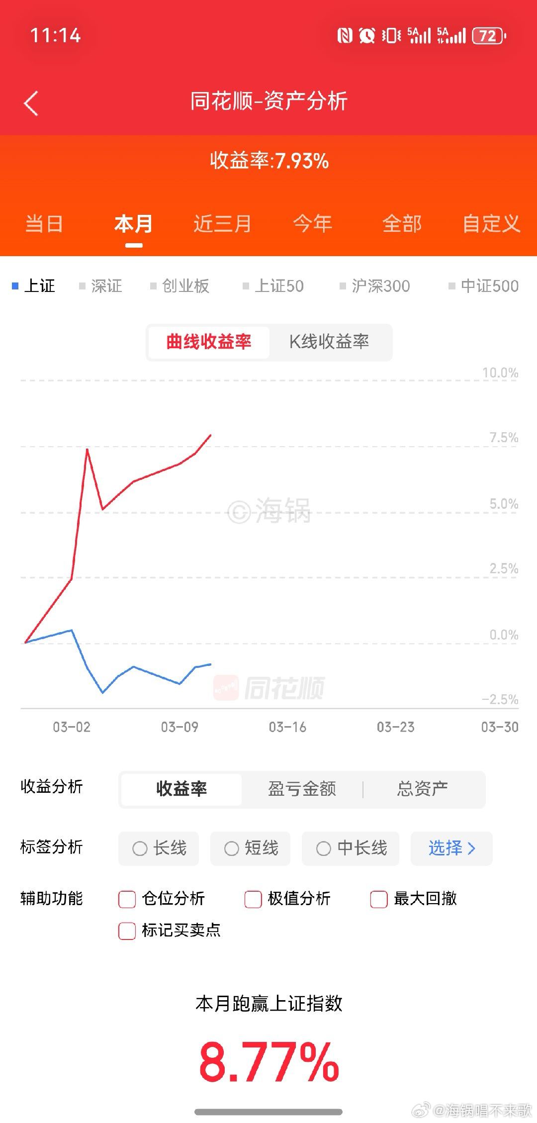The height and width of the screenshot is (1123, 537).
Task: Enable the 仓位分析 checkbox
Action: (127, 899)
